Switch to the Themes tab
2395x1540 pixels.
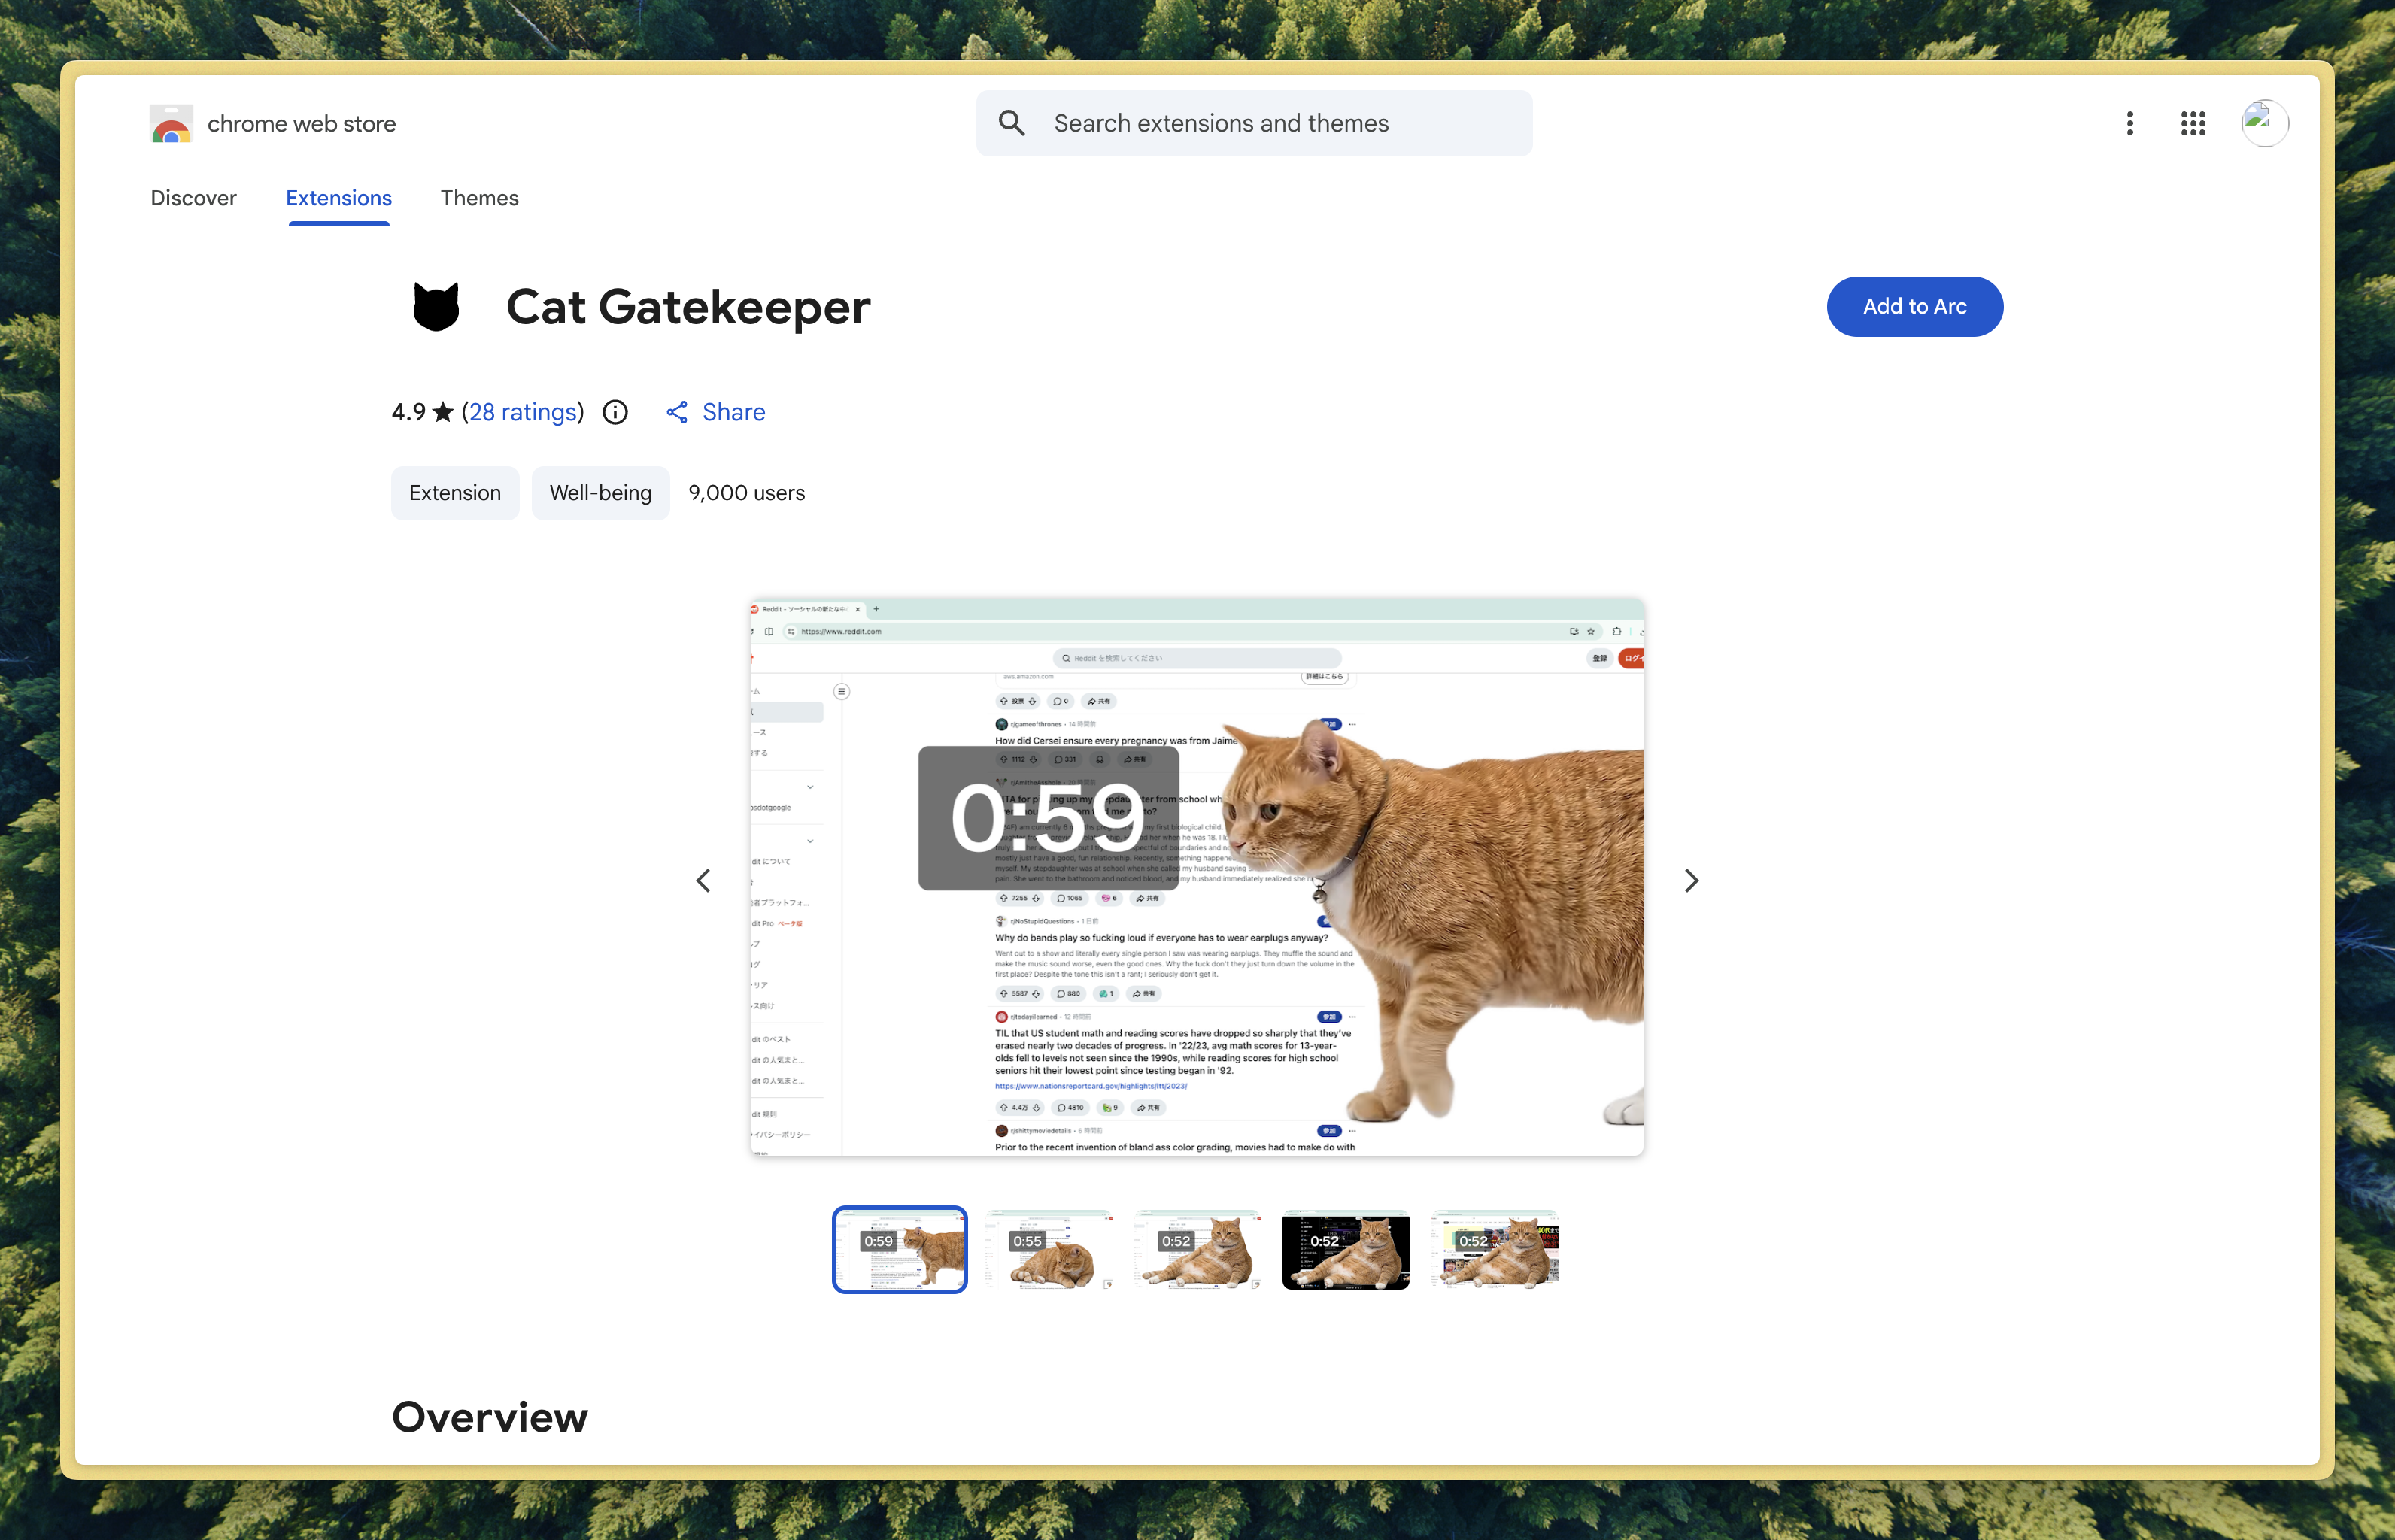tap(479, 198)
